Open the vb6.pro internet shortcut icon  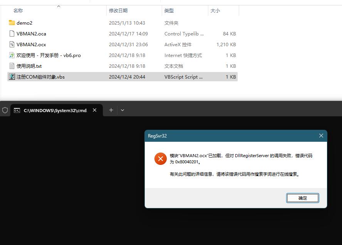(12, 55)
